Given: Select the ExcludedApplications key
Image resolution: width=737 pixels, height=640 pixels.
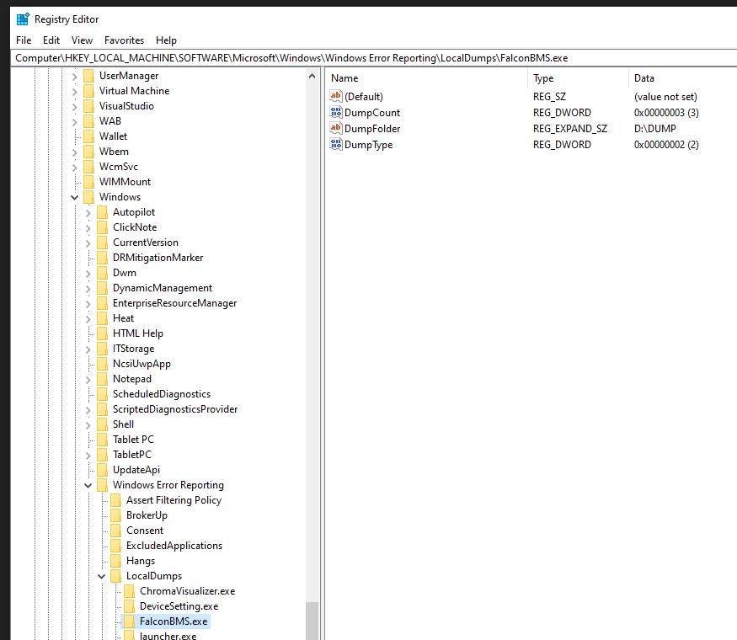Looking at the screenshot, I should tap(174, 546).
